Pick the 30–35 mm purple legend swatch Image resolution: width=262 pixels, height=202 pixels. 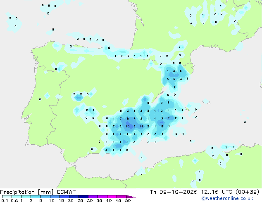93,197
